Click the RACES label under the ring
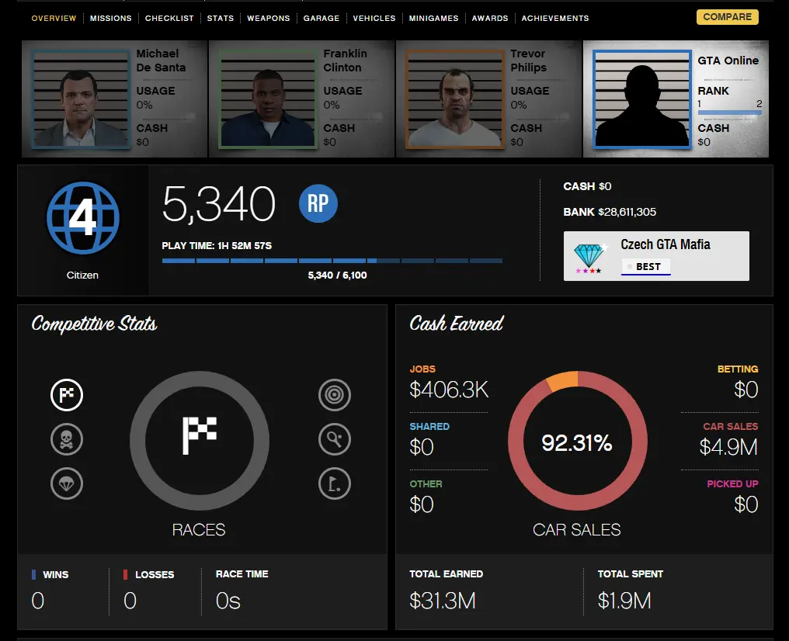Viewport: 789px width, 641px height. click(199, 529)
